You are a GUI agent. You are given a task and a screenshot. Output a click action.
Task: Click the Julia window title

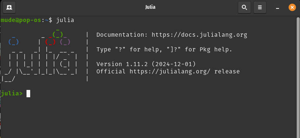coord(150,7)
